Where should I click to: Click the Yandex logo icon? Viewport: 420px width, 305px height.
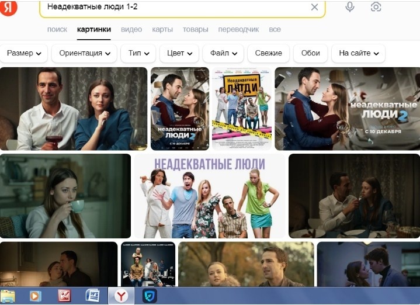(8, 8)
